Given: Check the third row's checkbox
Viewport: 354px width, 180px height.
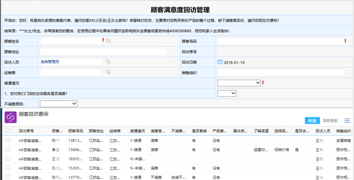Looking at the screenshot, I should tap(8, 159).
